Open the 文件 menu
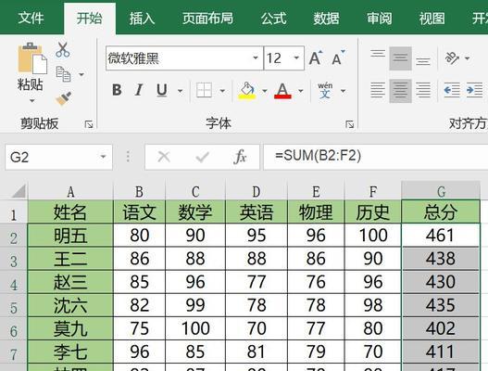488x371 pixels. click(x=31, y=18)
